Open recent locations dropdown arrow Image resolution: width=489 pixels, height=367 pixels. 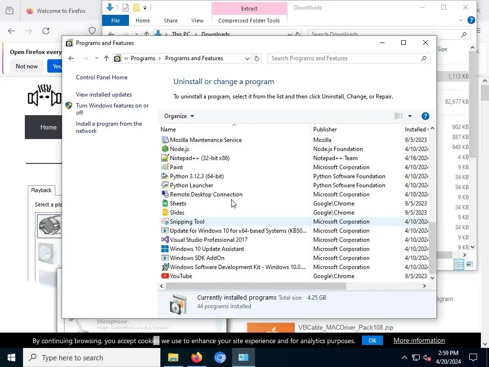pos(96,58)
